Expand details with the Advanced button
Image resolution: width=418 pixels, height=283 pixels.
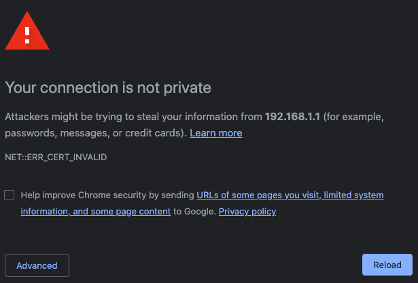click(37, 265)
